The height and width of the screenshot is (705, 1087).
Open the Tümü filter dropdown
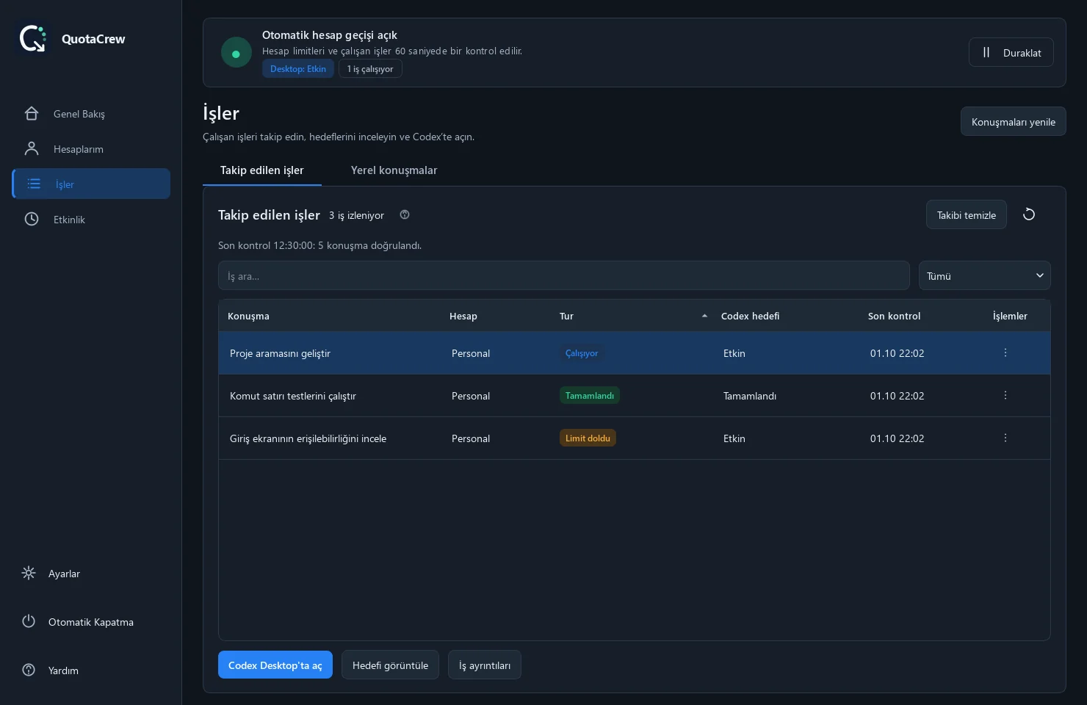[984, 275]
